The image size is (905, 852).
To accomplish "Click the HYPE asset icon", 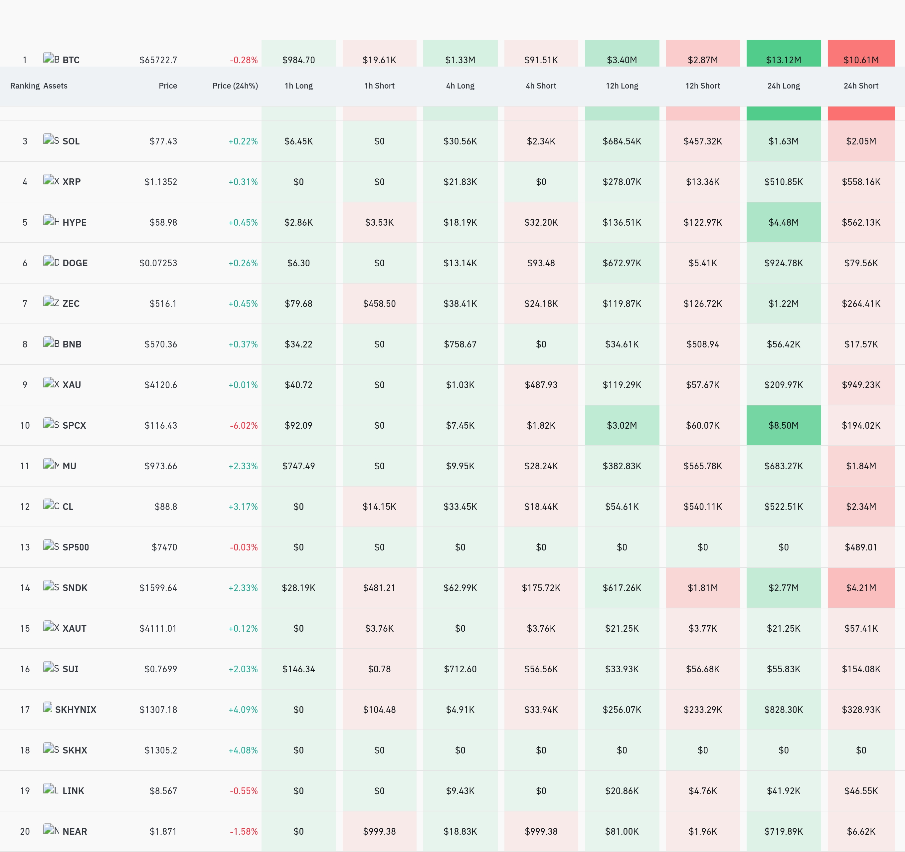I will tap(52, 220).
